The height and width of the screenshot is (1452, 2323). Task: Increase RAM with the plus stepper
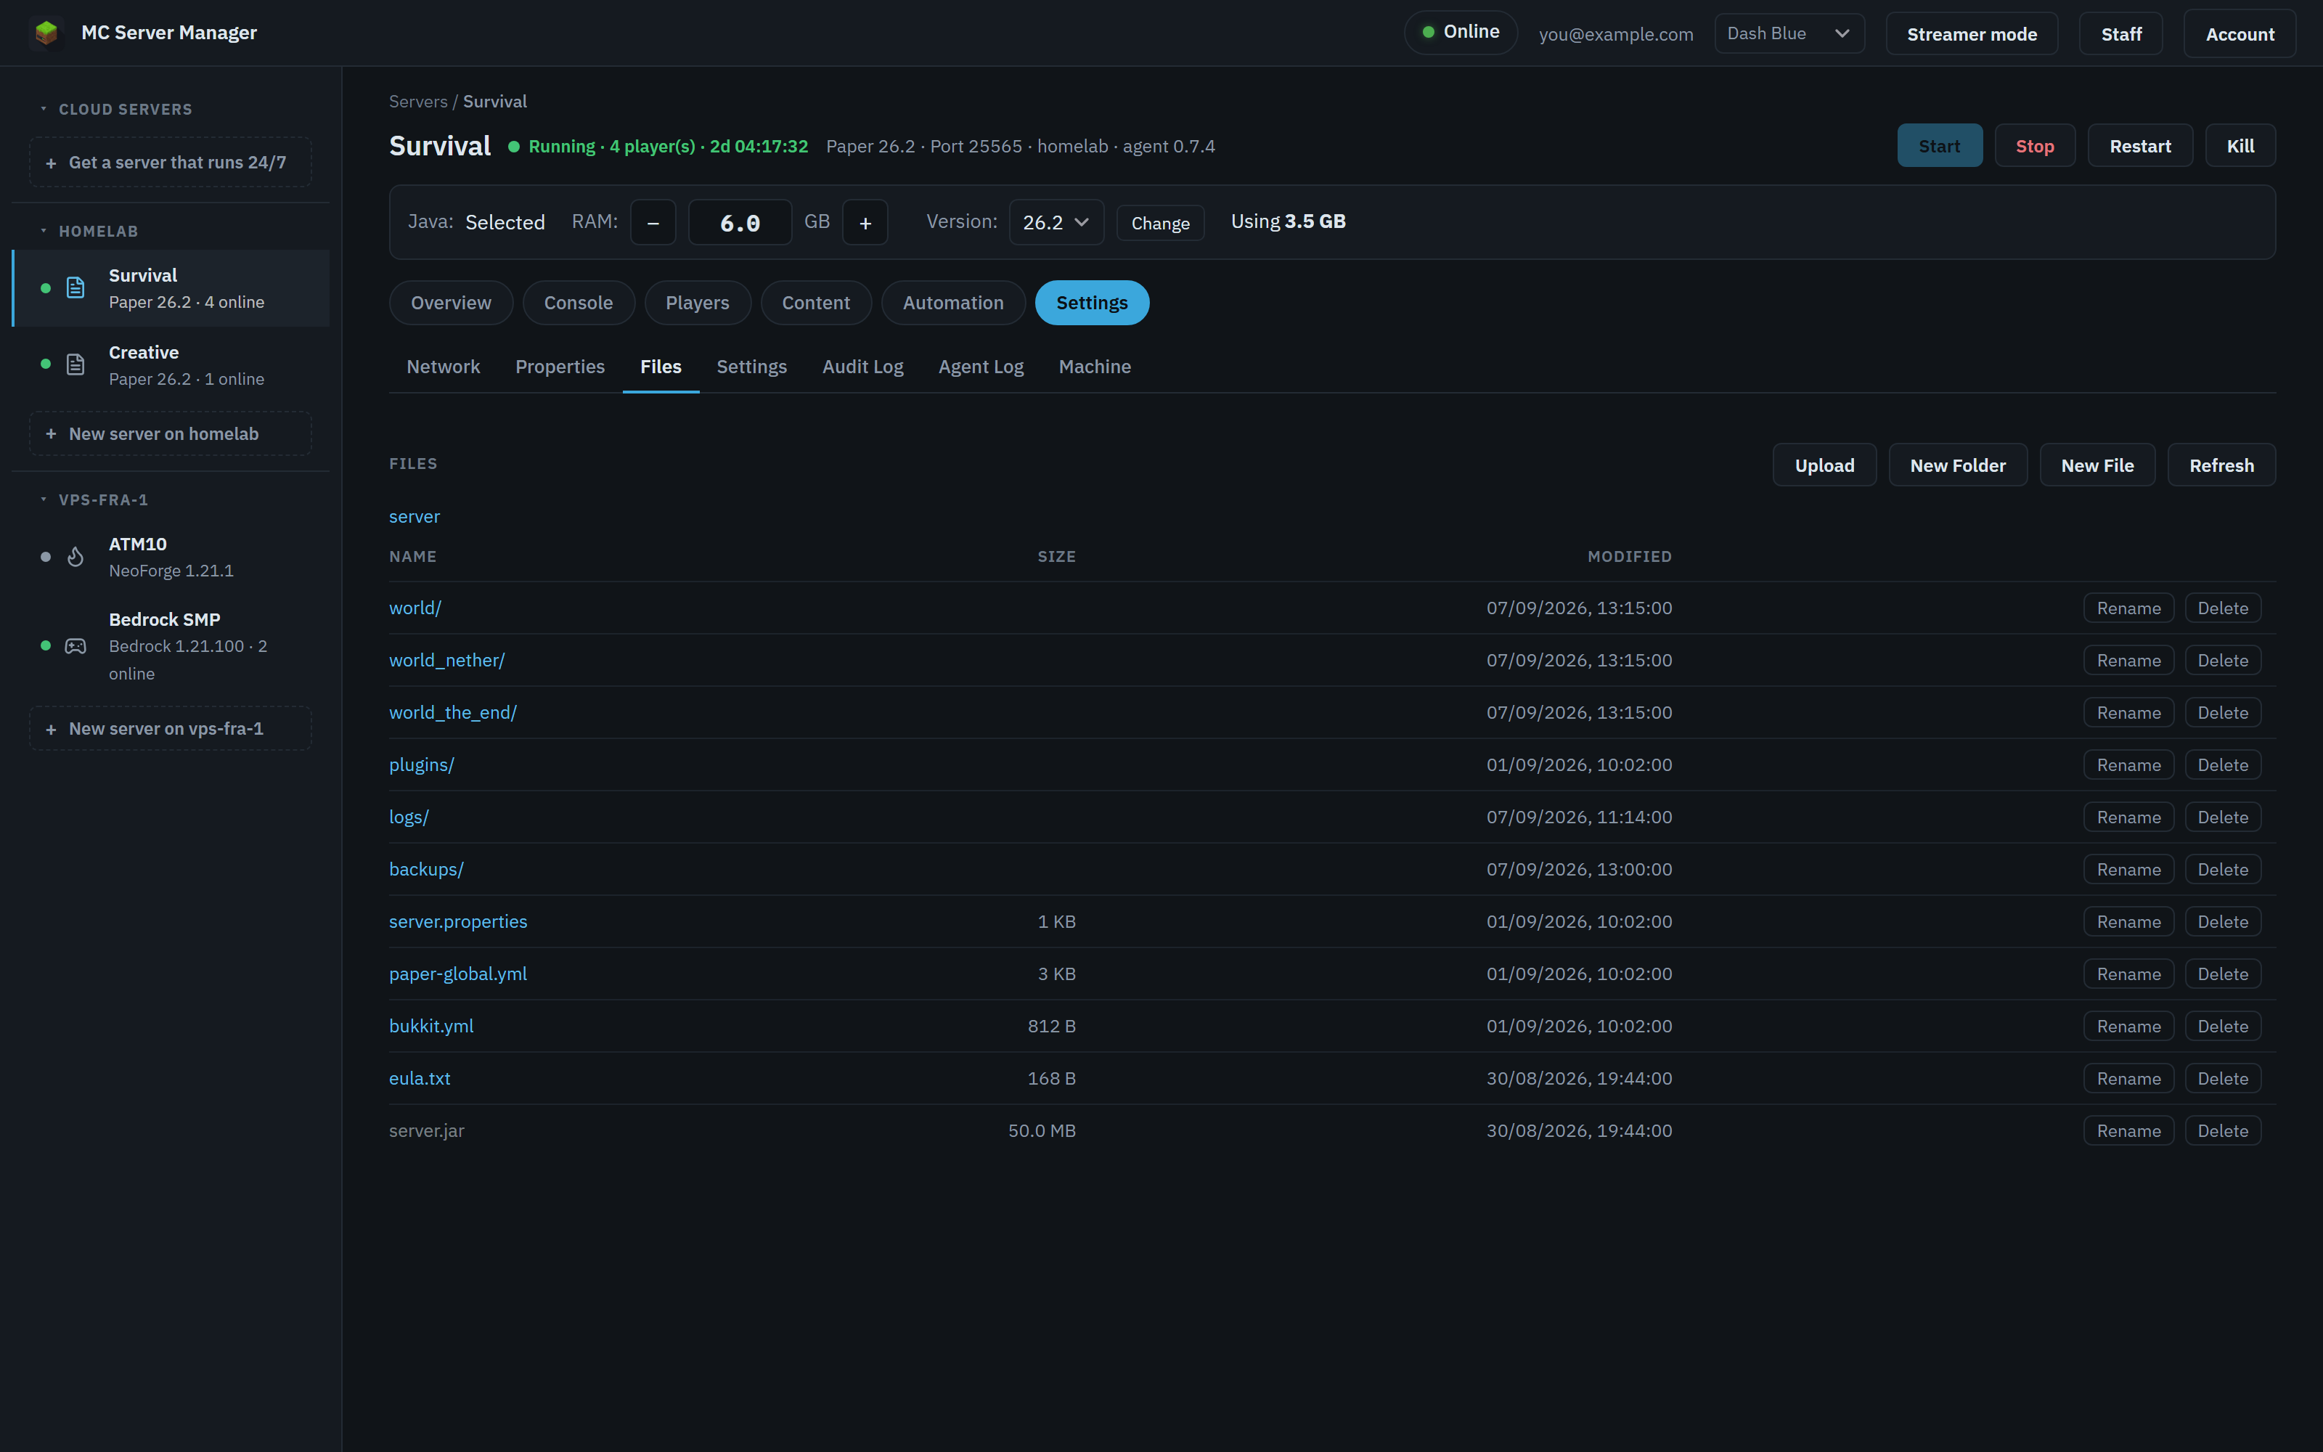tap(865, 223)
